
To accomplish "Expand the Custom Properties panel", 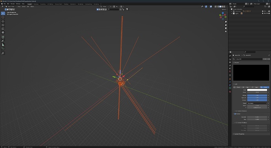I will coord(239,134).
